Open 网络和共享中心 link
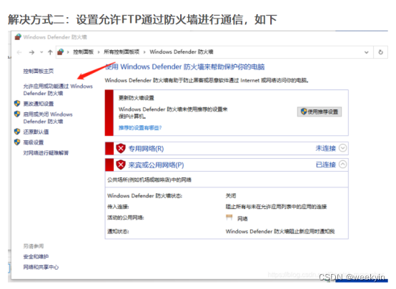 (x=41, y=267)
